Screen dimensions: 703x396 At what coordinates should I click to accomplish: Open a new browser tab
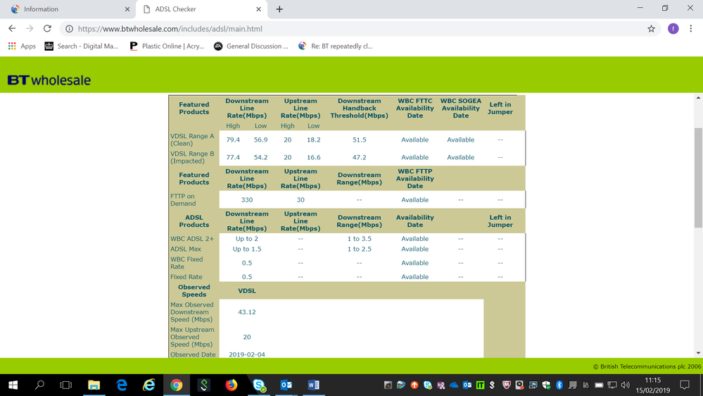click(x=279, y=9)
